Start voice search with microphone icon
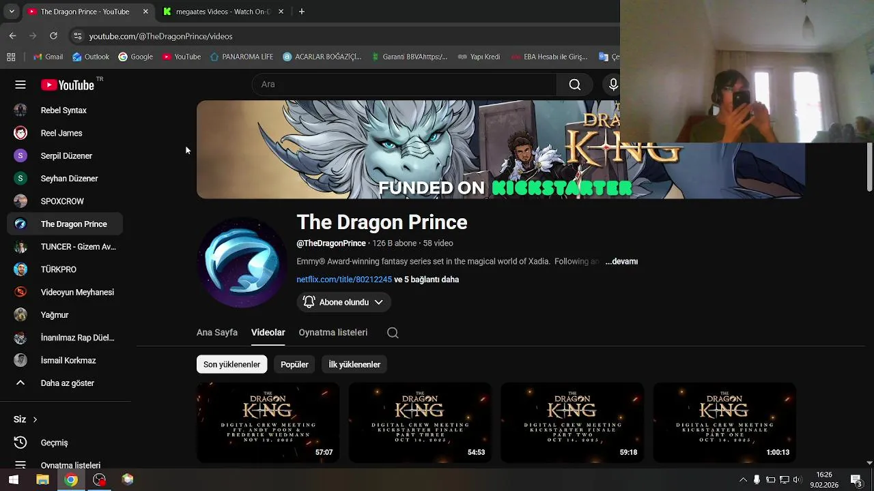 tap(612, 85)
